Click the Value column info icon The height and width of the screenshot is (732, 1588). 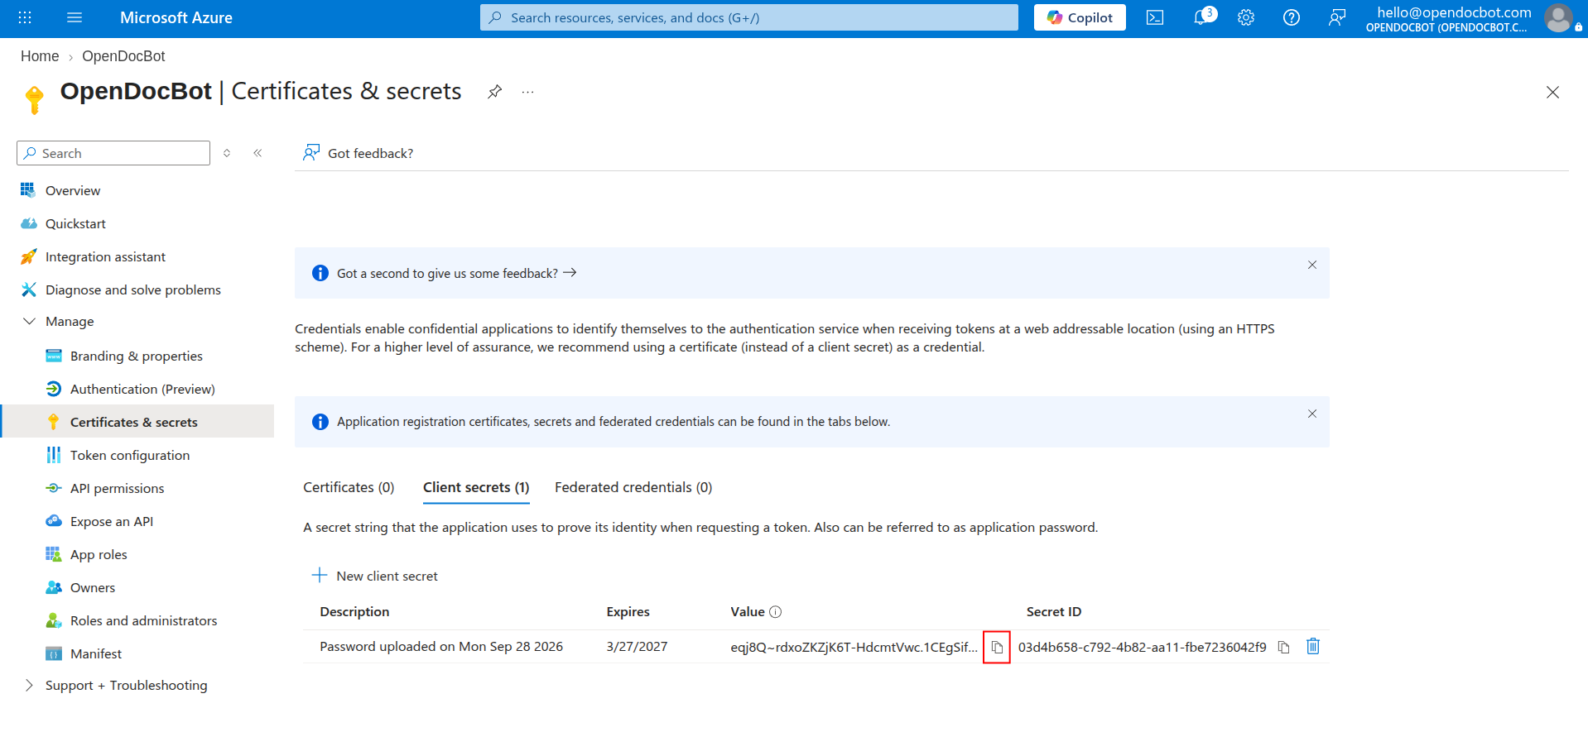click(776, 612)
